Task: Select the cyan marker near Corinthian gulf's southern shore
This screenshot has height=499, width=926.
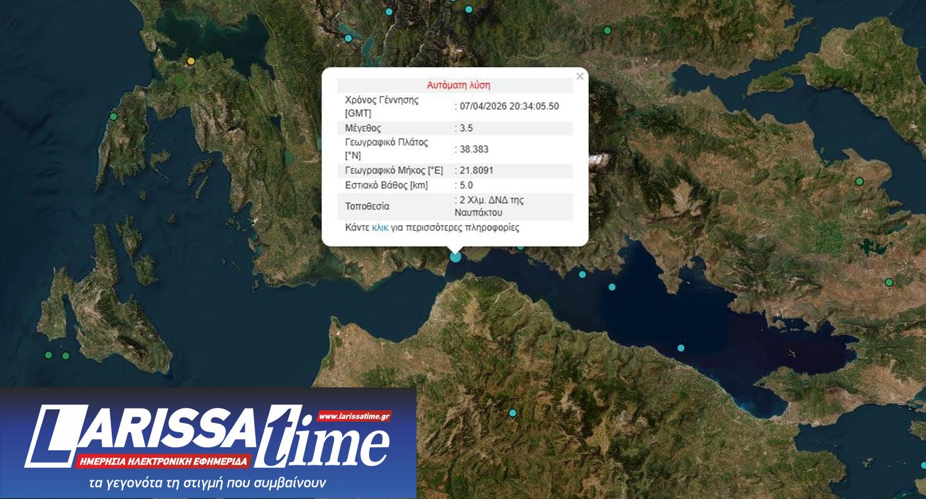Action: click(681, 348)
